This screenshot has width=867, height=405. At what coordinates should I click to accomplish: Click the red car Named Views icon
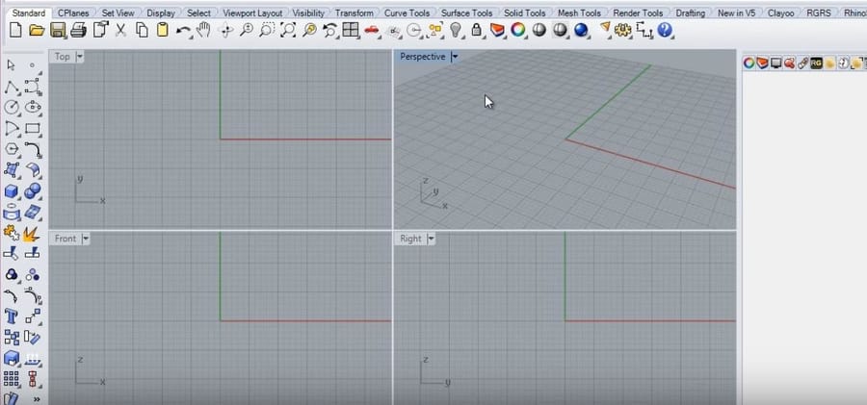[372, 31]
